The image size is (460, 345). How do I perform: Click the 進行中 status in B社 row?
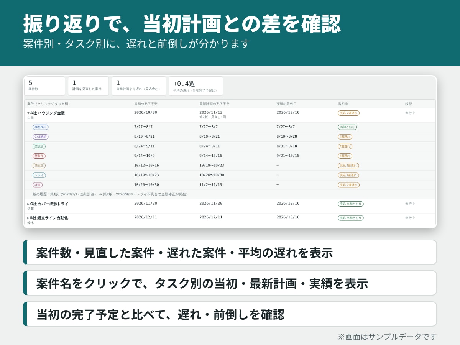(x=410, y=218)
